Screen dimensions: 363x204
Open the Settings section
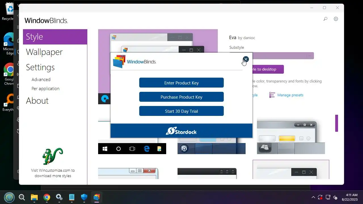[40, 67]
